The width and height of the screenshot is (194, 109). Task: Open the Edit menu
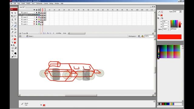(15, 3)
